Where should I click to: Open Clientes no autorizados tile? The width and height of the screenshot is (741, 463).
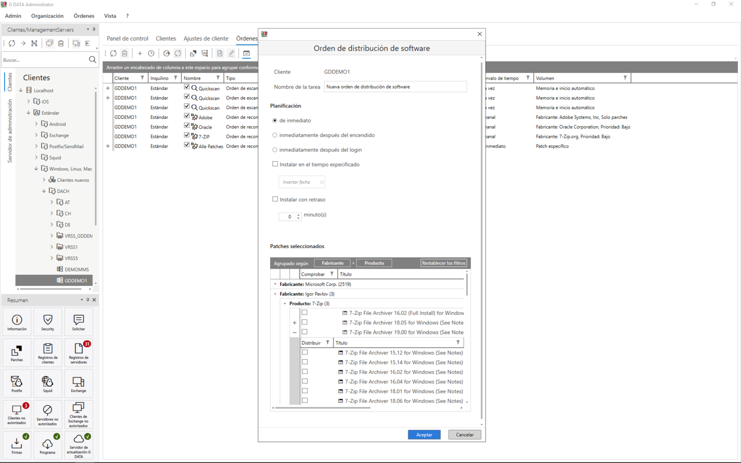(17, 415)
